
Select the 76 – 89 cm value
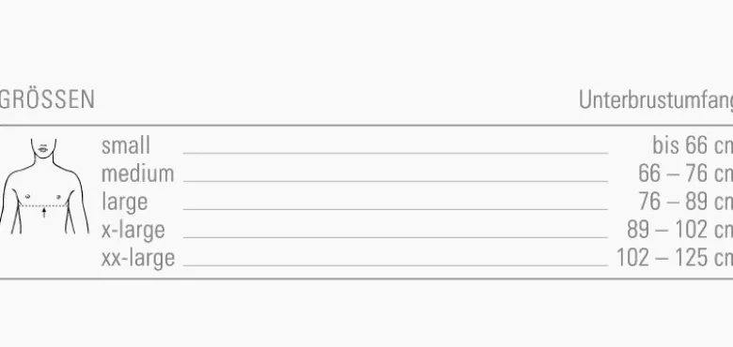(x=686, y=202)
